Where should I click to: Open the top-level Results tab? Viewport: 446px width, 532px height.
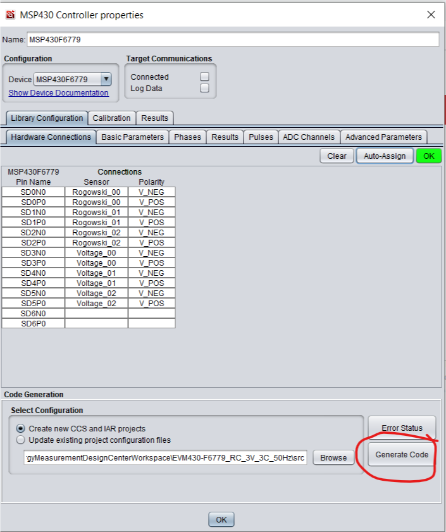click(x=154, y=118)
